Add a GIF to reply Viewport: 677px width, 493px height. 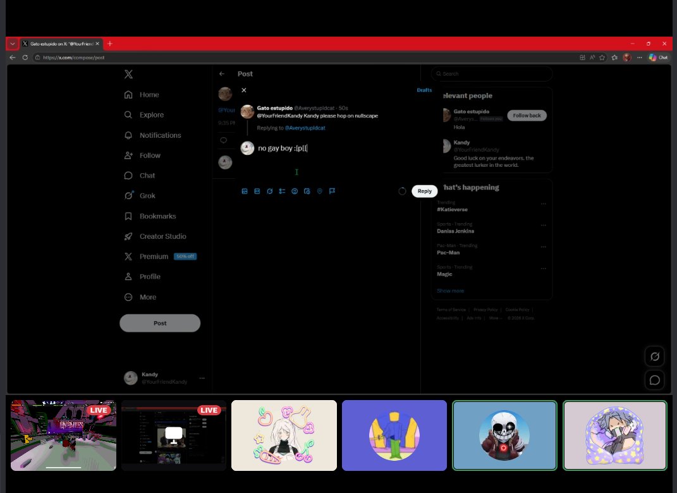coord(257,192)
